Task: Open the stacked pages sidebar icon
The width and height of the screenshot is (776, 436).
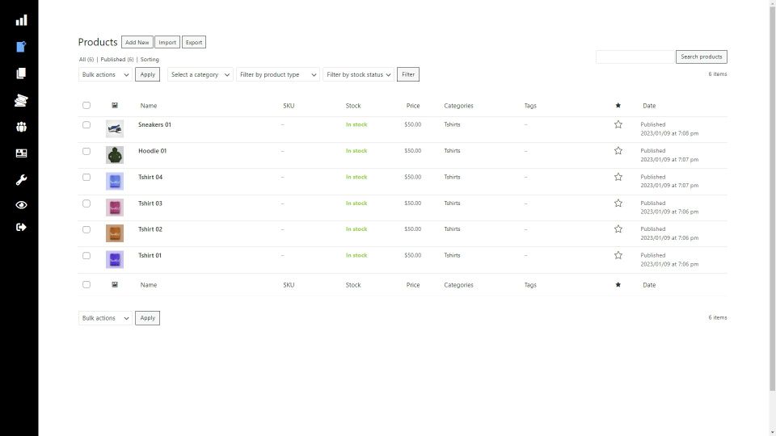Action: [21, 73]
